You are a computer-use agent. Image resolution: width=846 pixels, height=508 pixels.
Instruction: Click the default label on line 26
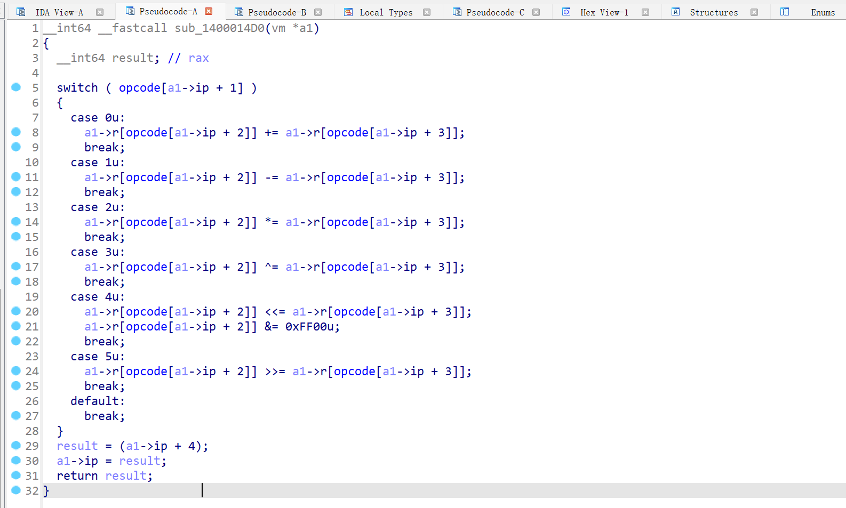point(98,401)
